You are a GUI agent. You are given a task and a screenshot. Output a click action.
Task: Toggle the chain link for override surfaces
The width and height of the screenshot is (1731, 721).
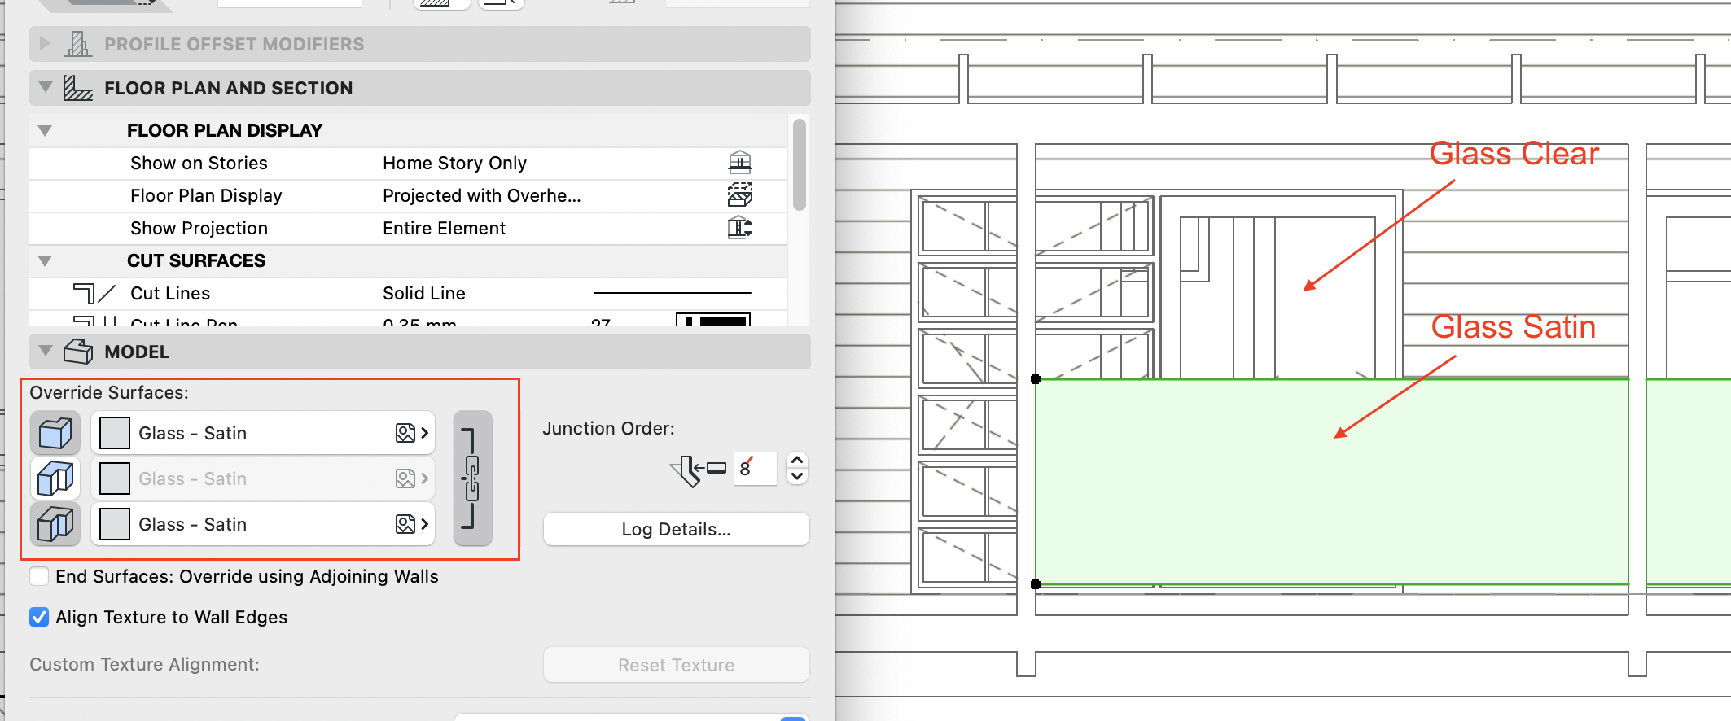(x=472, y=478)
